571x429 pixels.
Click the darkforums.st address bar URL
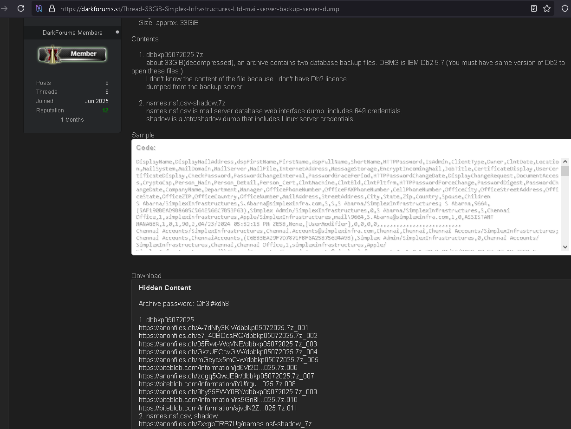(186, 8)
